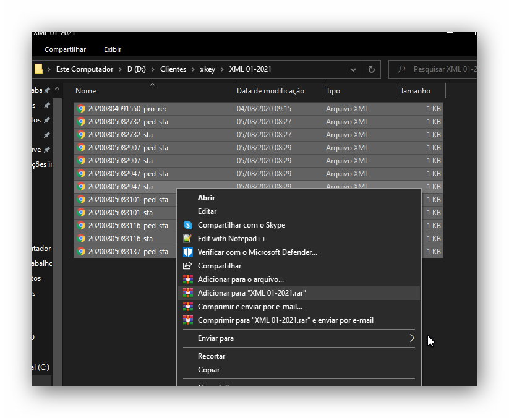Expand chevron before 'Clientes' in breadcrumb
This screenshot has width=509, height=418.
(153, 69)
